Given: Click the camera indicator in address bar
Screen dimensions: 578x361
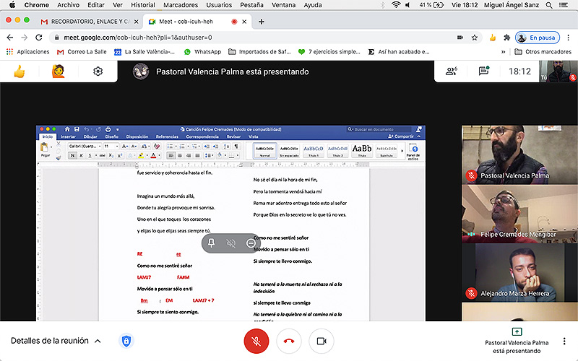Looking at the screenshot, I should coord(460,38).
